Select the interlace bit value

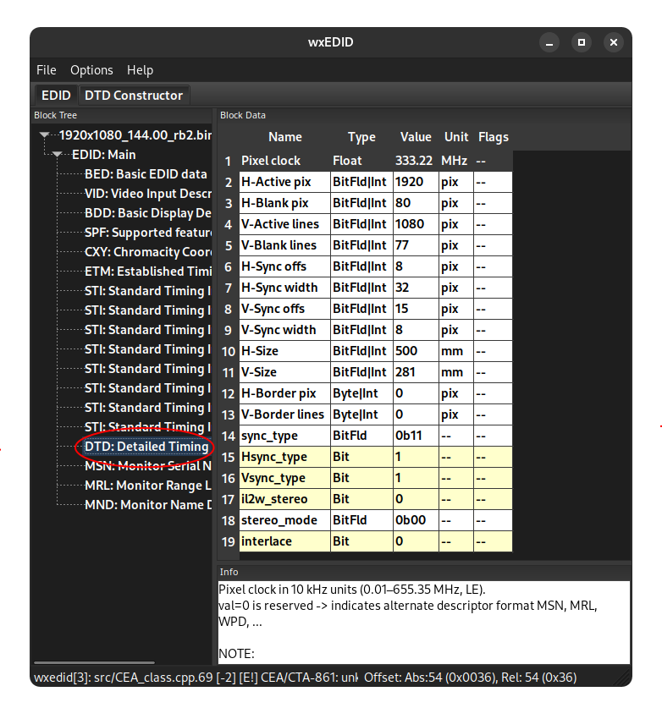416,541
